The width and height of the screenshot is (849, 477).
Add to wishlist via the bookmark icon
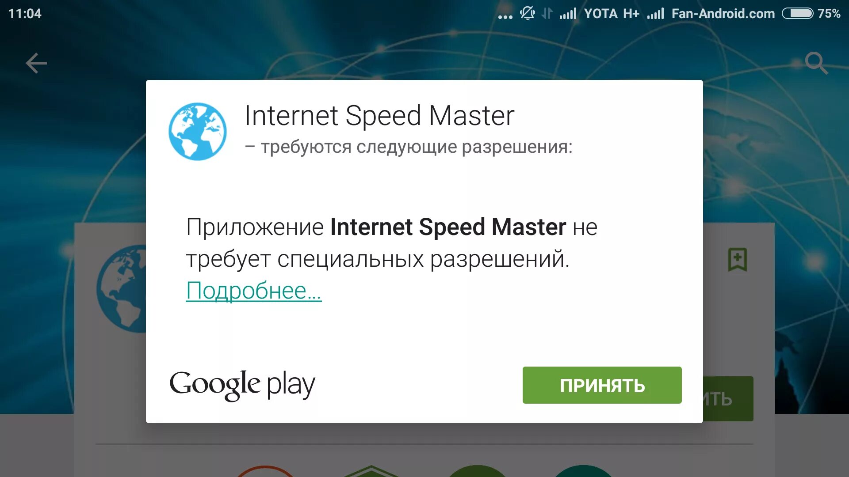click(x=738, y=259)
